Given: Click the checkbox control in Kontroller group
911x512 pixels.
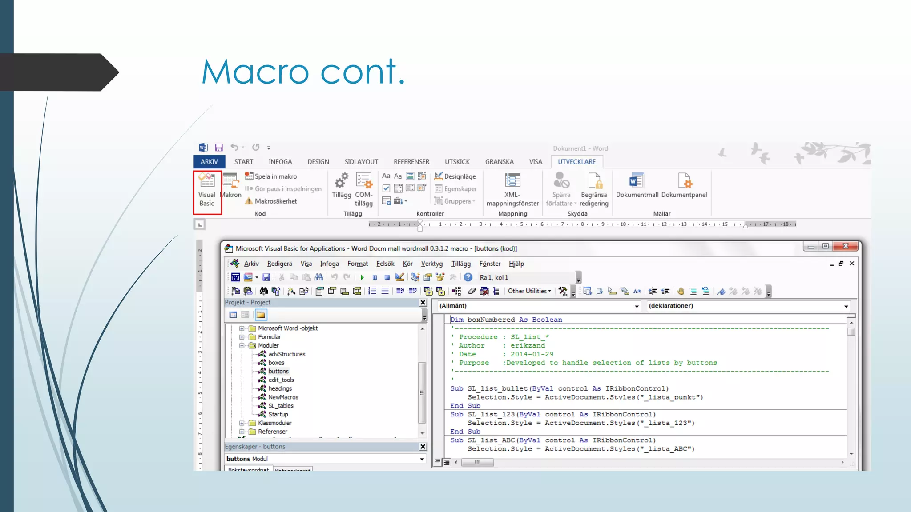Looking at the screenshot, I should [x=386, y=188].
